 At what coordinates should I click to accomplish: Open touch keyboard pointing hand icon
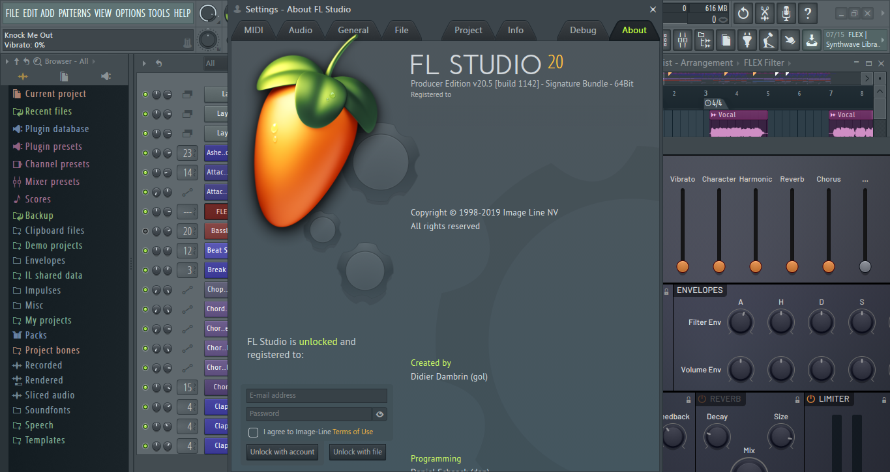tap(790, 40)
